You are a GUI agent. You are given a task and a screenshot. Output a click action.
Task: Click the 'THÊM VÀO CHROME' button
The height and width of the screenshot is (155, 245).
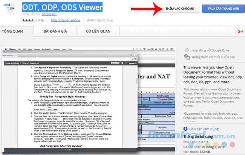pos(180,9)
